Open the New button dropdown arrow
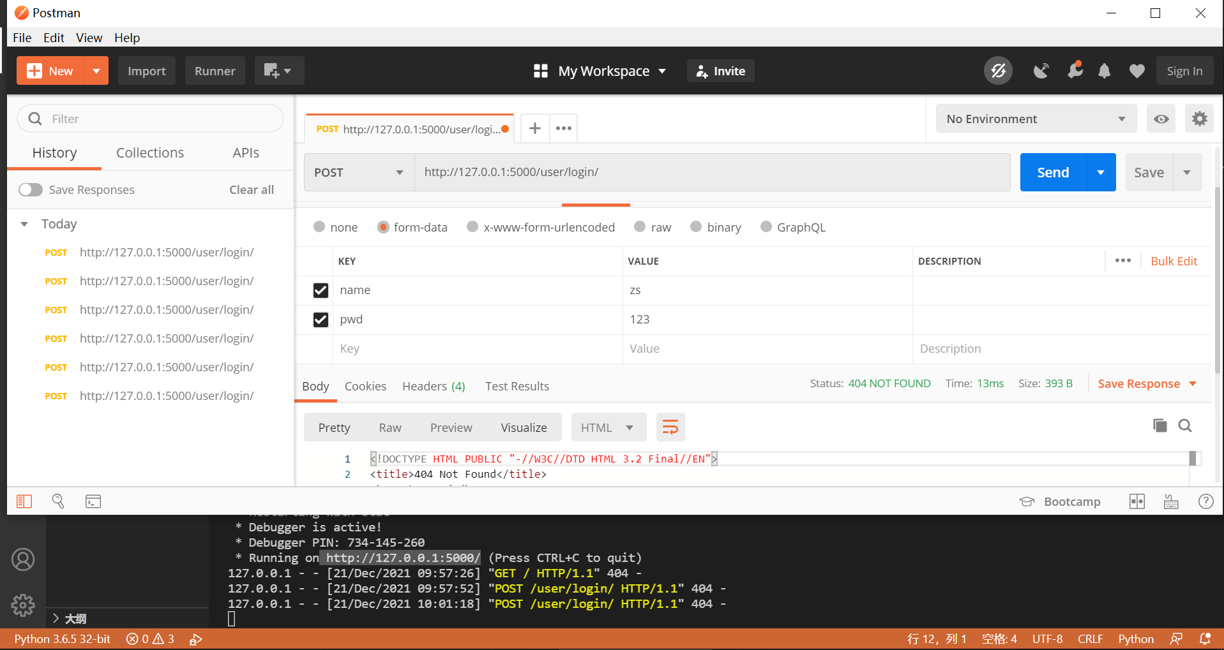1224x650 pixels. click(96, 71)
